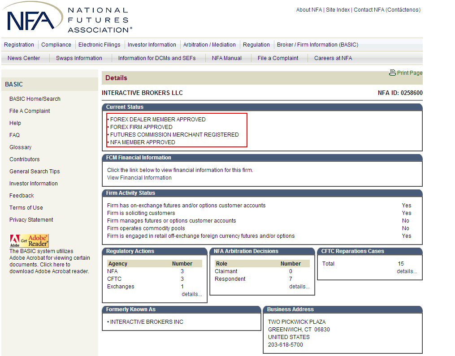The width and height of the screenshot is (455, 356).
Task: Click FOREX DEALER MEMBER APPROVED status
Action: (x=158, y=120)
